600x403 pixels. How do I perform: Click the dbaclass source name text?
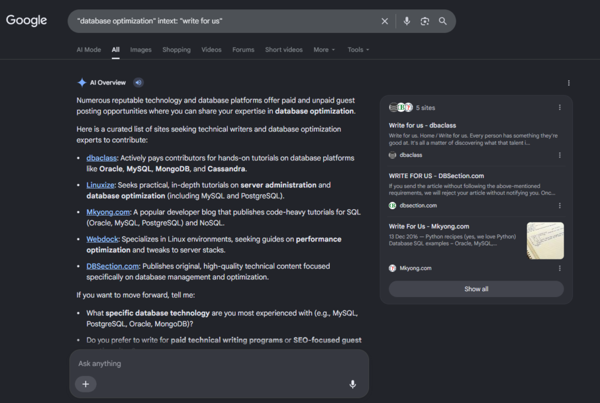411,155
